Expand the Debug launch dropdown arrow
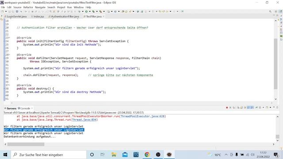Viewport: 283px width, 159px height. point(83,11)
